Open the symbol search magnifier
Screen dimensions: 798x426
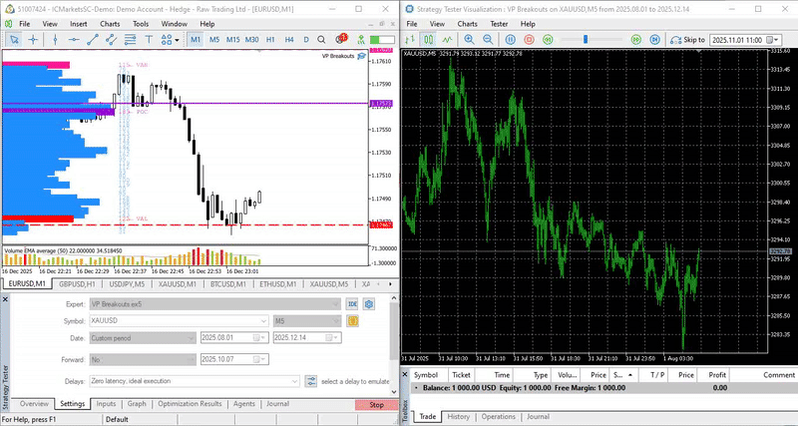[321, 39]
